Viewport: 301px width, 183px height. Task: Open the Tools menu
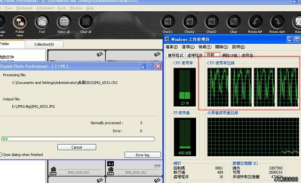pyautogui.click(x=62, y=8)
